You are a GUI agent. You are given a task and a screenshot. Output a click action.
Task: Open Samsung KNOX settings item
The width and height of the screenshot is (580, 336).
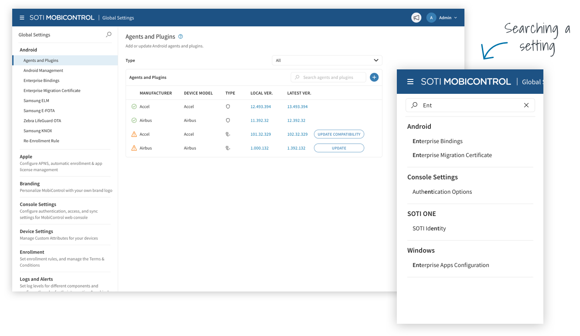pos(38,130)
